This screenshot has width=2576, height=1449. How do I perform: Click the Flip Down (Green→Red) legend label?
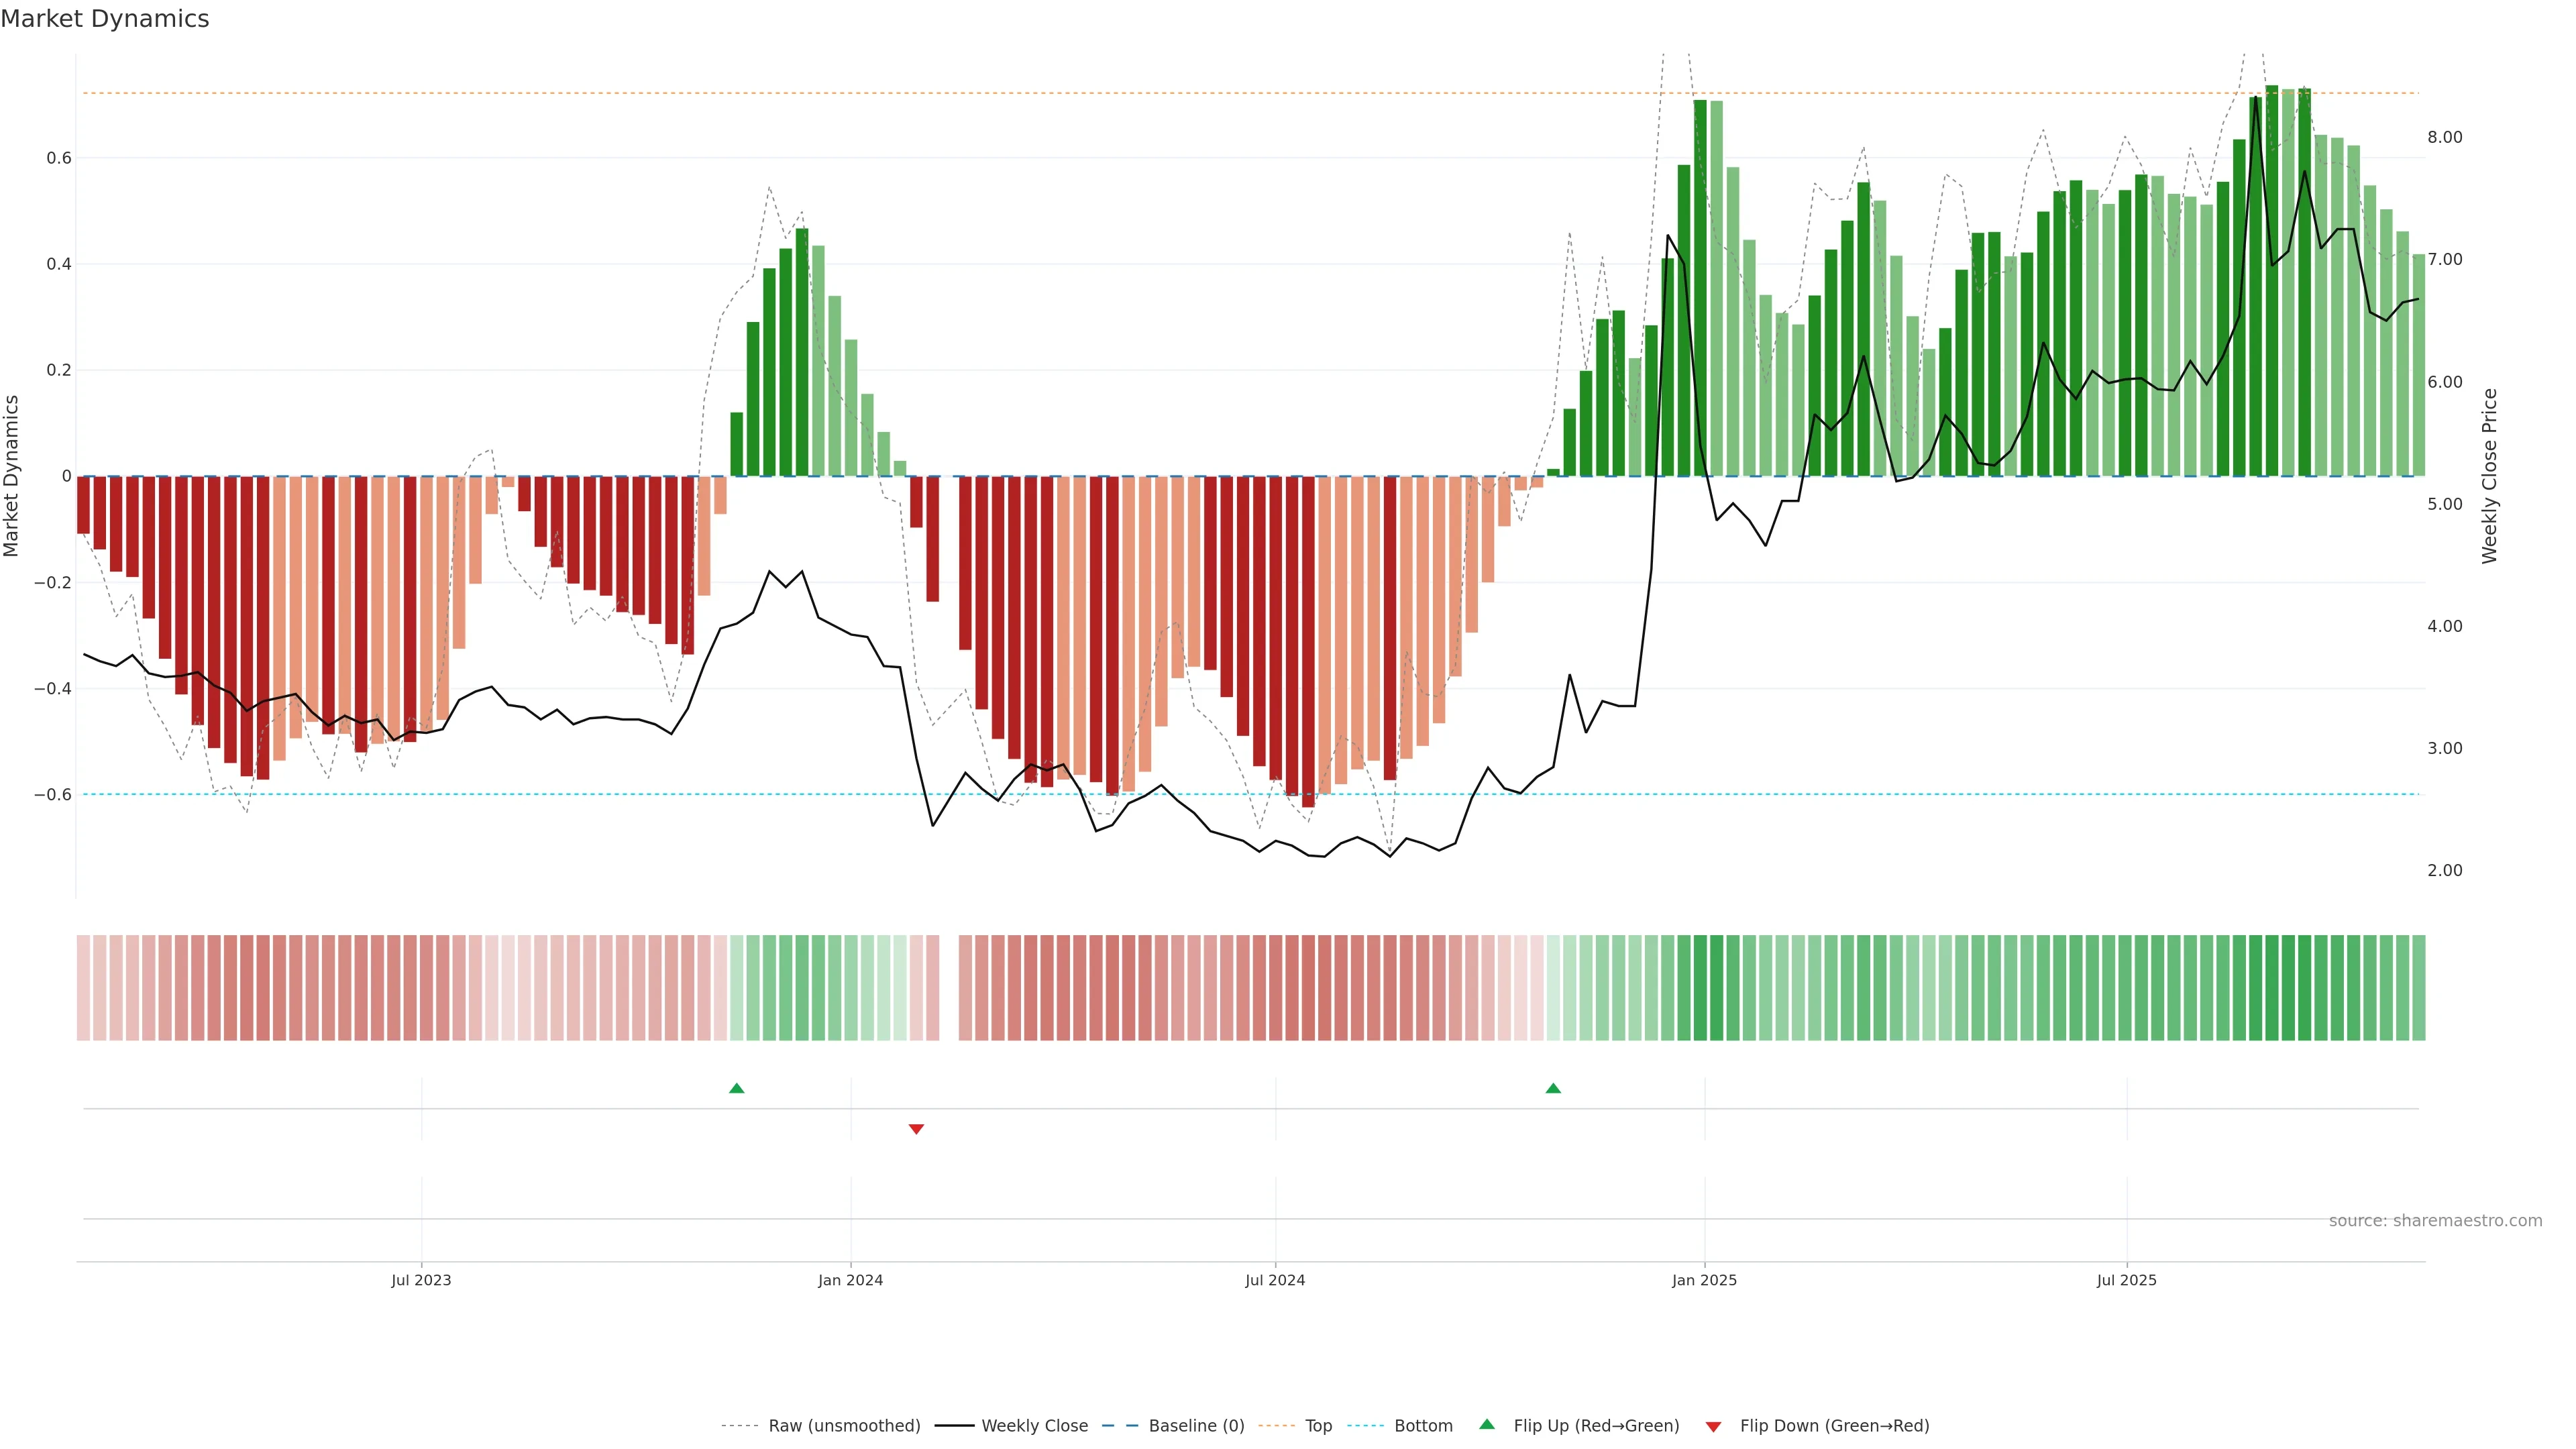(1834, 1426)
